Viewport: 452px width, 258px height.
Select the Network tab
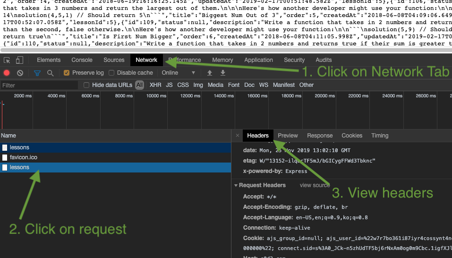(x=146, y=60)
